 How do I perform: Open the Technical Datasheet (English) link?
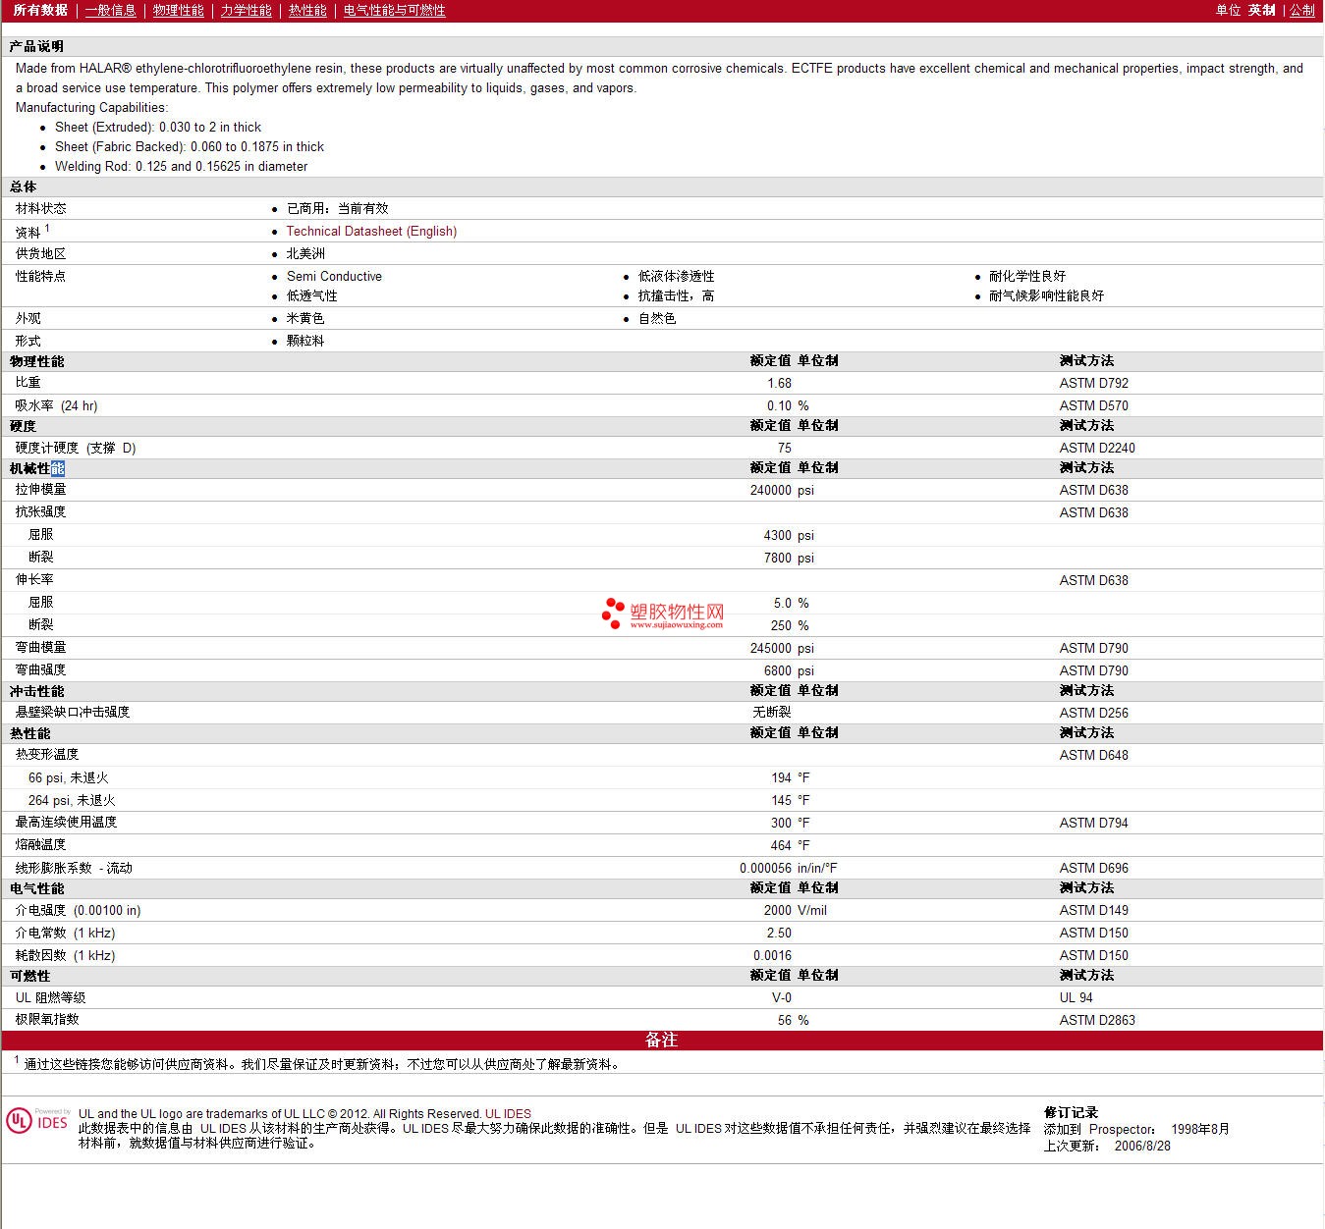pos(371,231)
